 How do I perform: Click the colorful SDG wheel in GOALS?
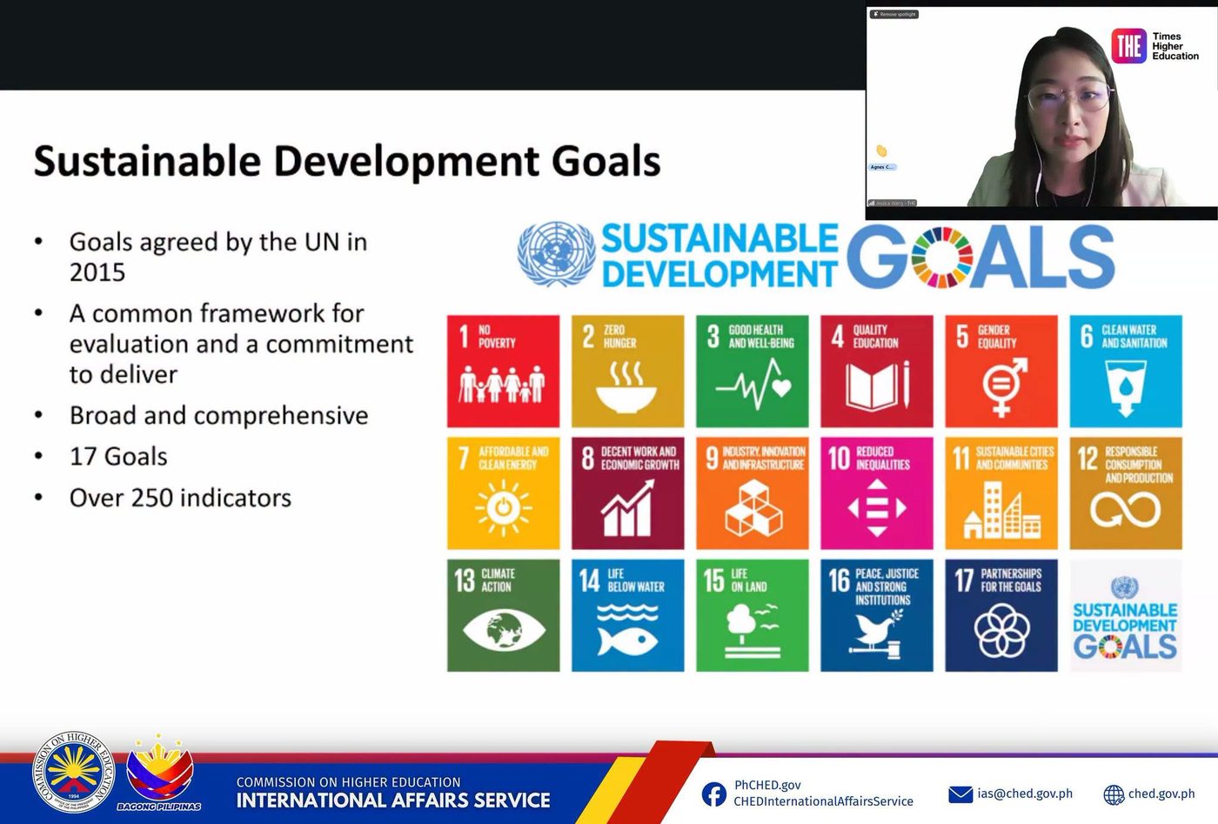point(940,258)
